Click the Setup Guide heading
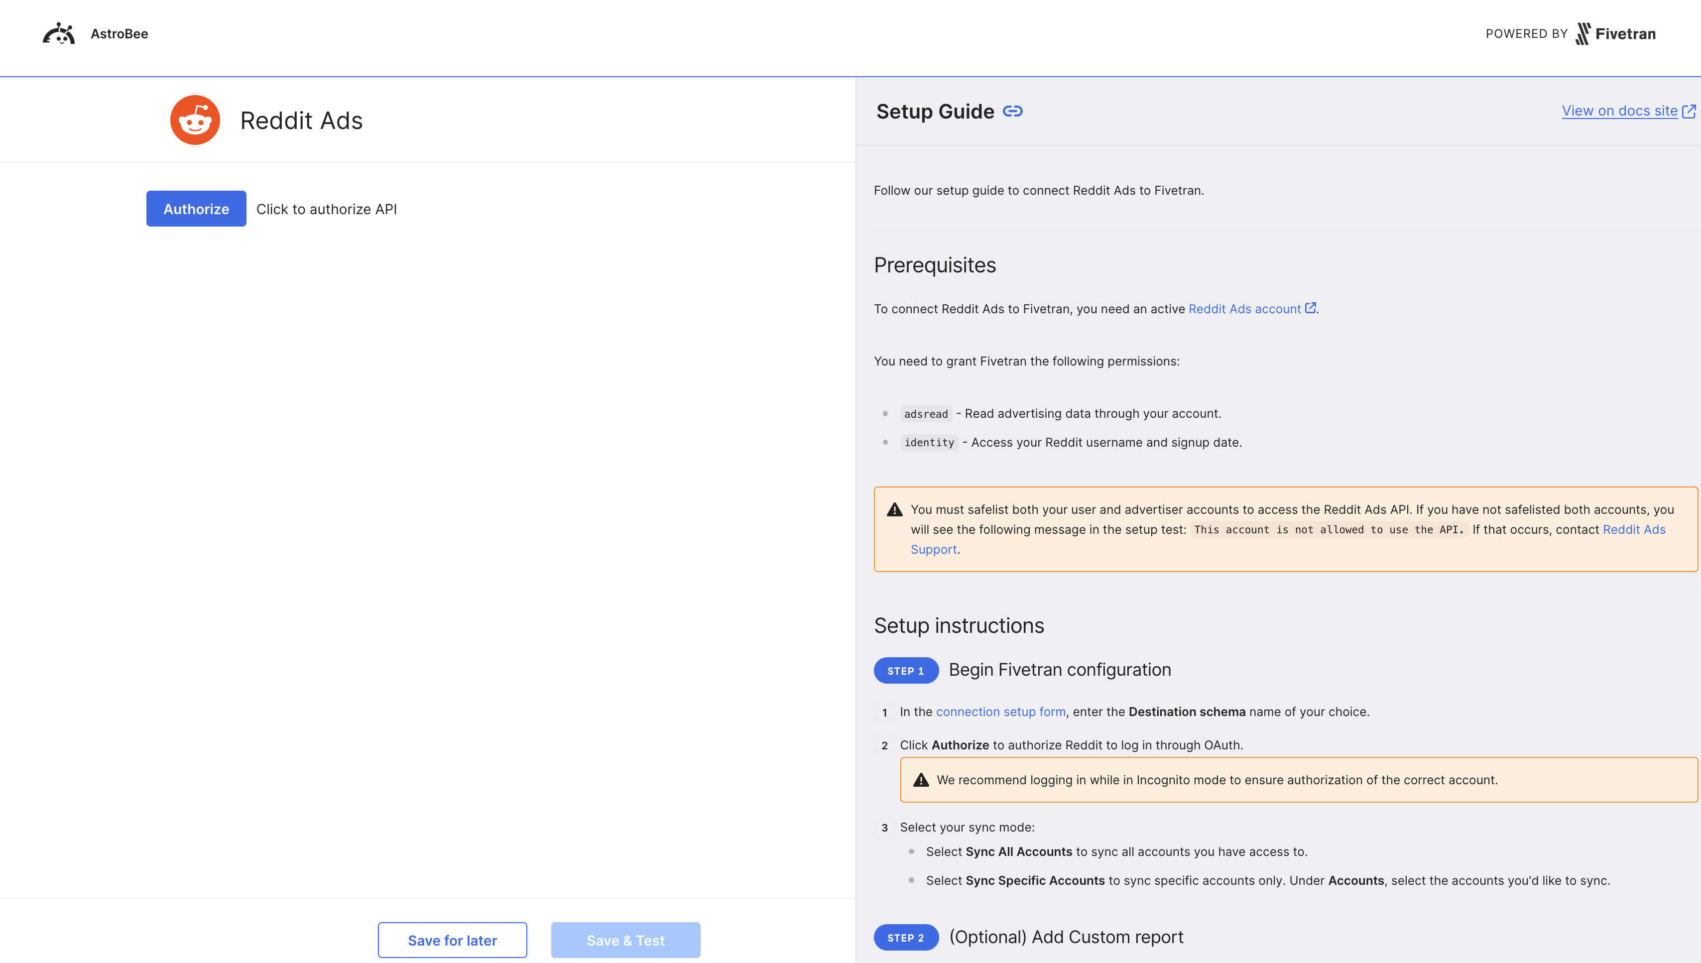 point(935,111)
